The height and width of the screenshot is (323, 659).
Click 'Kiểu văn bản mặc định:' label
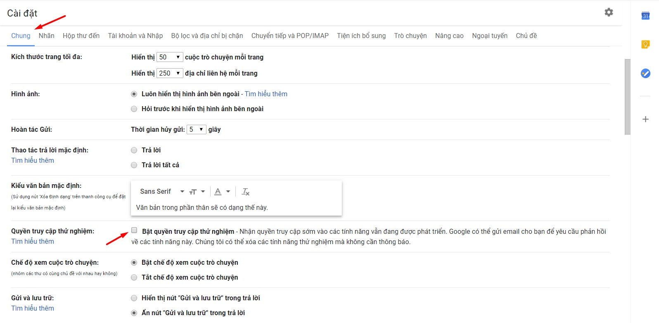[46, 186]
